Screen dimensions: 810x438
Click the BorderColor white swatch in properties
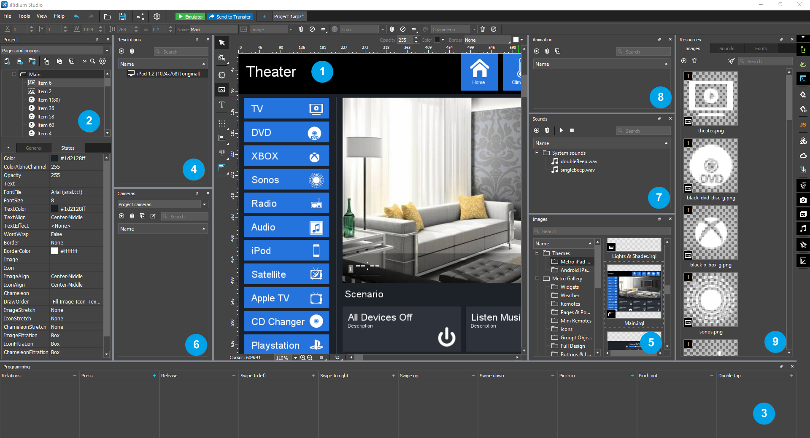tap(54, 251)
